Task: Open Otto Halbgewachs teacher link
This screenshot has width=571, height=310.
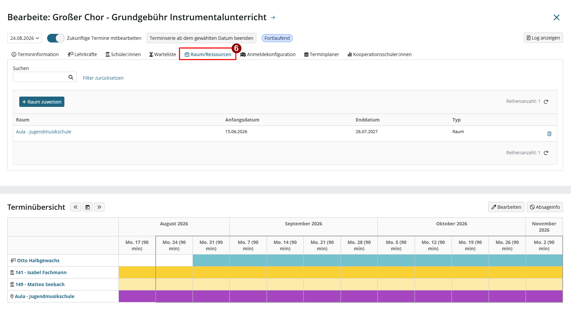Action: (38, 261)
